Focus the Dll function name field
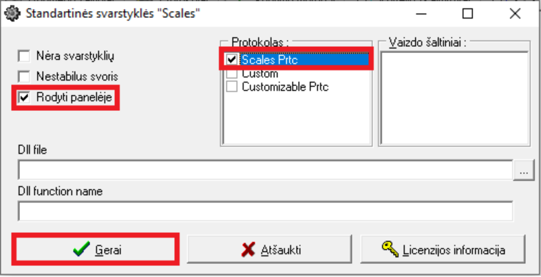 tap(265, 211)
